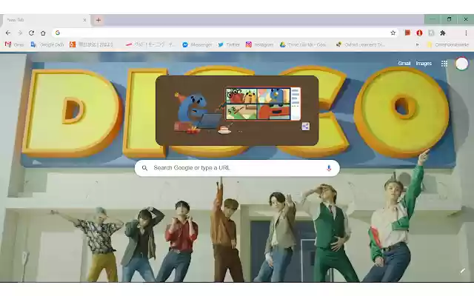Reload the current page
The image size is (474, 296).
[x=31, y=33]
